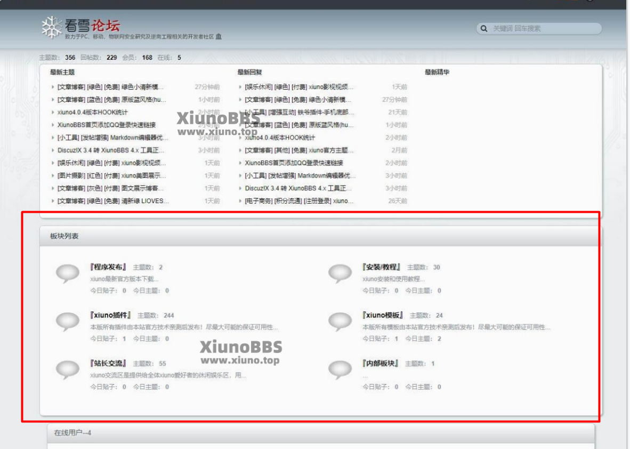Open the 内部板块 board speech bubble icon
The width and height of the screenshot is (630, 449).
tap(340, 370)
